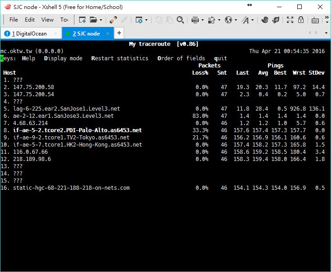
Task: Click the Help key hint
Action: [29, 58]
